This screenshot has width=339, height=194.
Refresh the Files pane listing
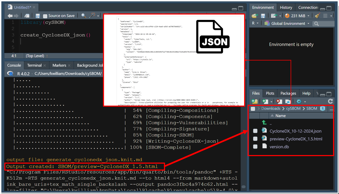pos(330,101)
